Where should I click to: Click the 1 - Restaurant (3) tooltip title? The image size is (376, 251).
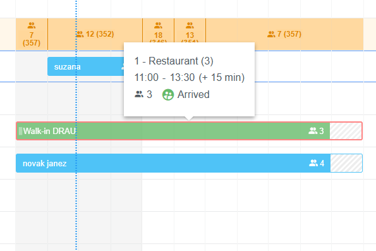(x=174, y=61)
